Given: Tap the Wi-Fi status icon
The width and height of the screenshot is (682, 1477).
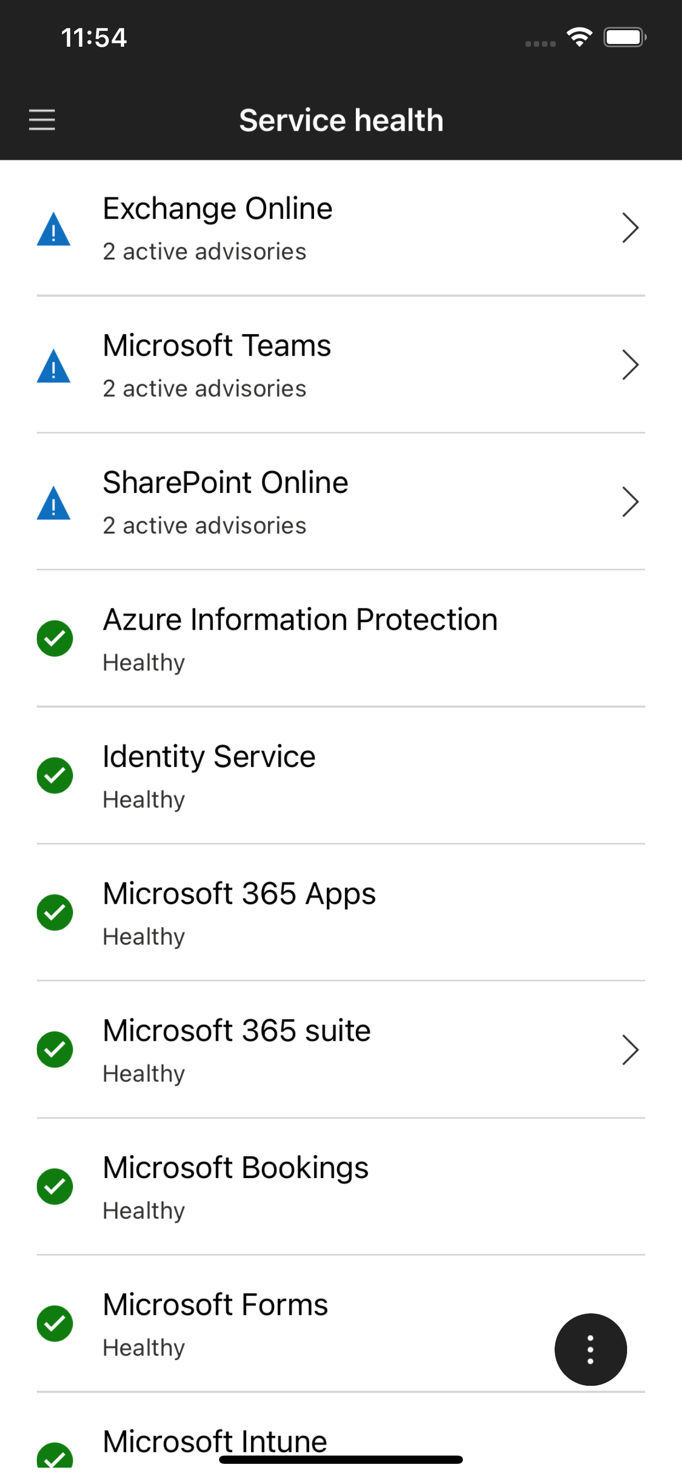Looking at the screenshot, I should tap(579, 37).
